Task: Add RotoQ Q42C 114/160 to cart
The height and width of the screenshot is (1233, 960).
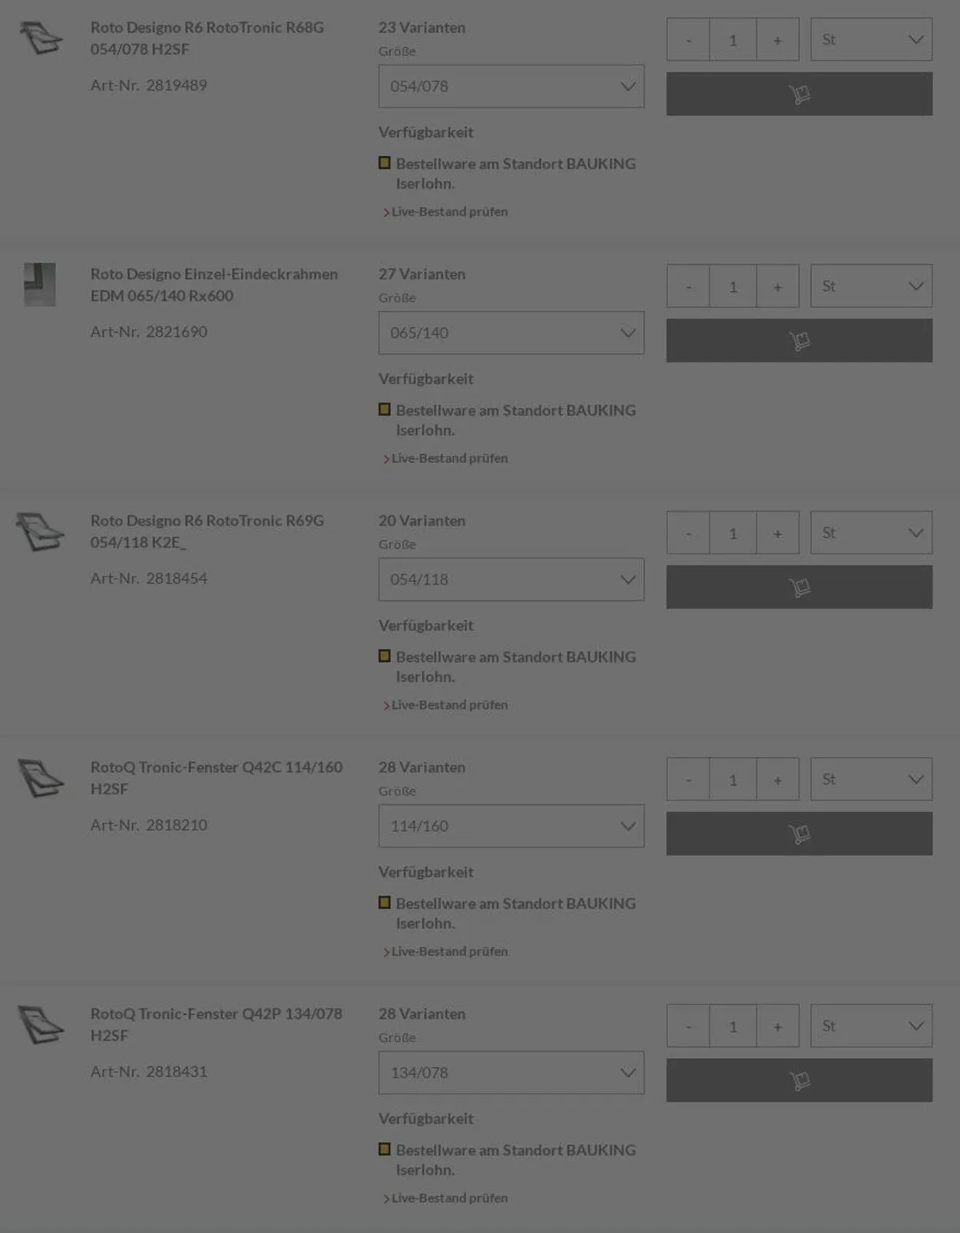Action: coord(799,834)
